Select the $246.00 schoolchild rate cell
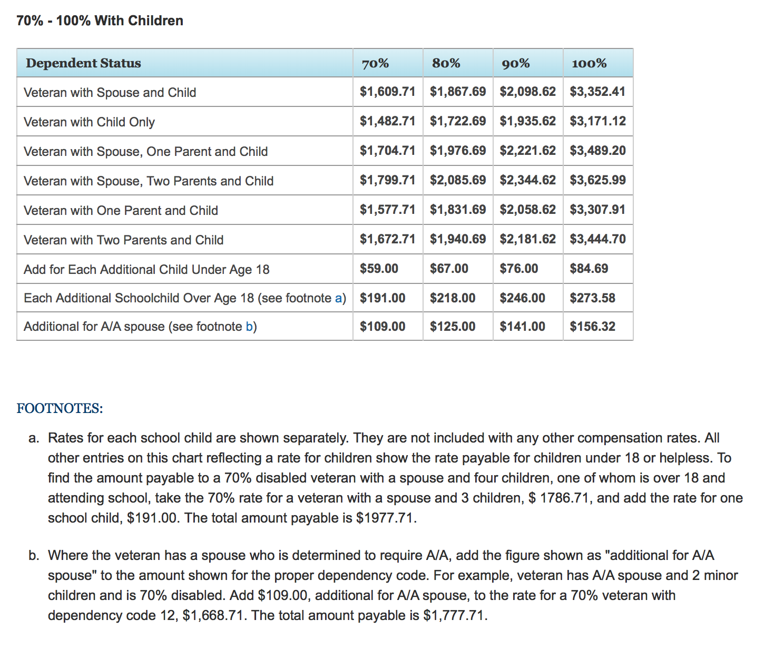Viewport: 765px width, 649px height. point(522,298)
